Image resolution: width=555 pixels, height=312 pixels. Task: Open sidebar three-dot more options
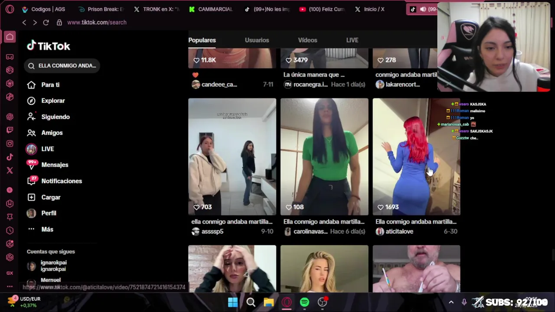(x=10, y=286)
